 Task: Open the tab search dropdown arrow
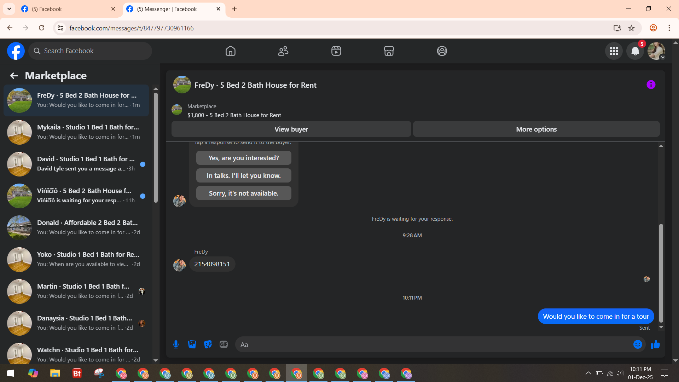[9, 9]
